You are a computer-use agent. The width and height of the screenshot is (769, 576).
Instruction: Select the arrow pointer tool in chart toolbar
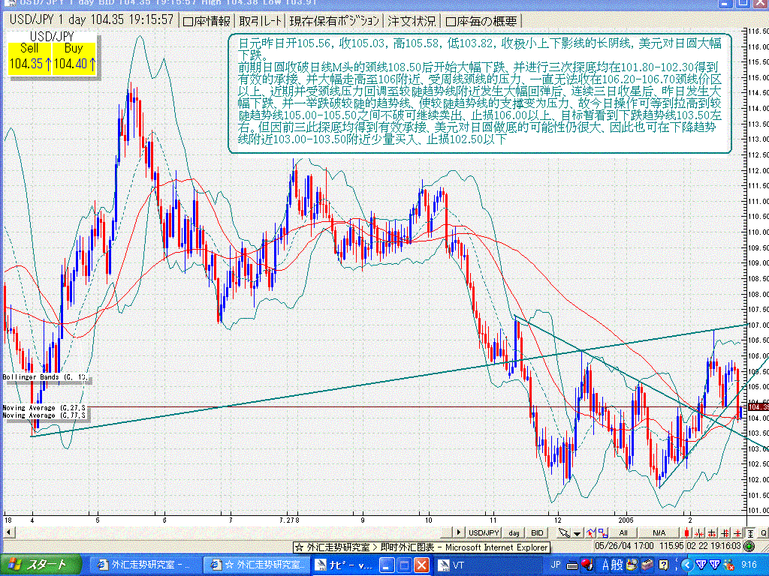[x=564, y=533]
